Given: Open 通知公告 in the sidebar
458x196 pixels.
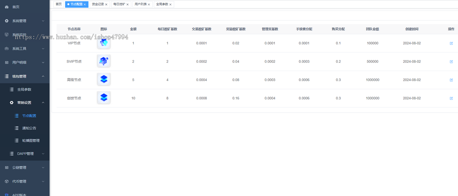Looking at the screenshot, I should click(29, 128).
